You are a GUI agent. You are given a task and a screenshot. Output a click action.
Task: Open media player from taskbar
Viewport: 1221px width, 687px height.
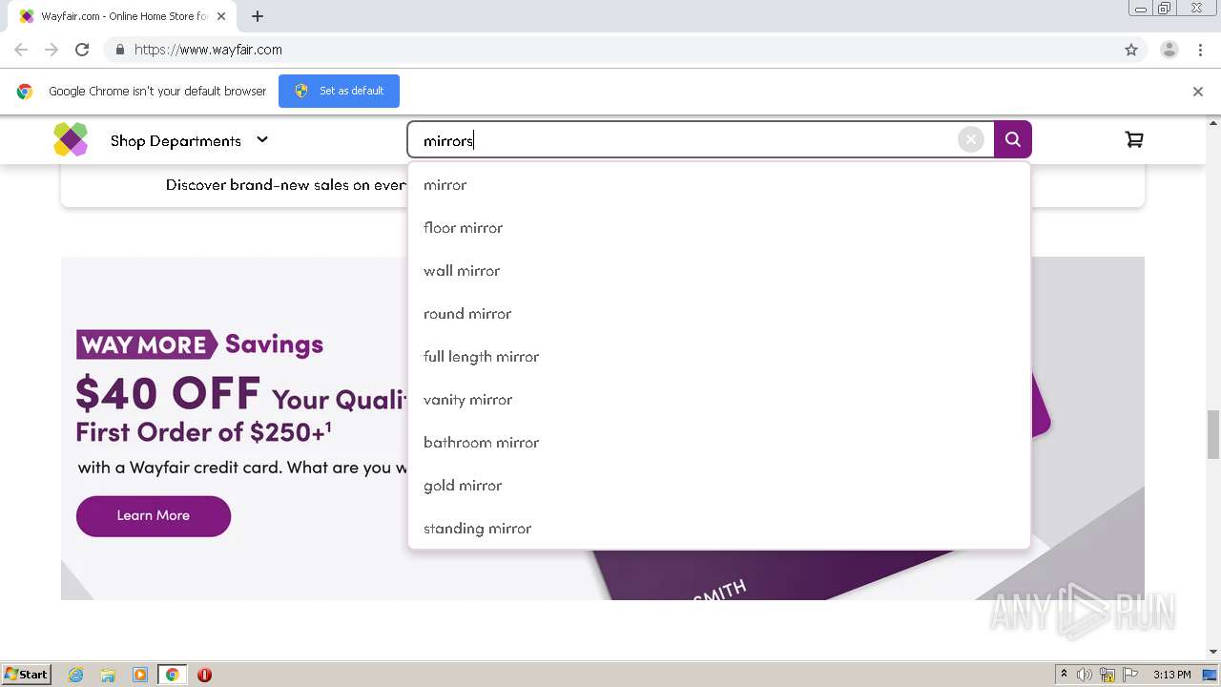140,675
